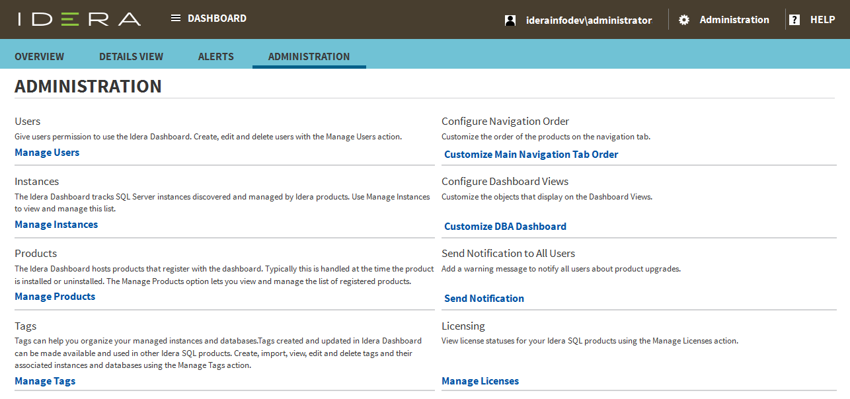Click the Tags section heading

click(x=26, y=326)
